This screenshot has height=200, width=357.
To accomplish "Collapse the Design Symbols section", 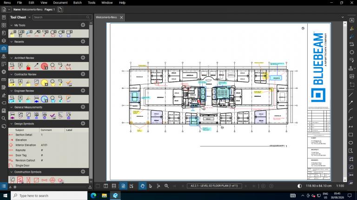I will click(x=12, y=124).
